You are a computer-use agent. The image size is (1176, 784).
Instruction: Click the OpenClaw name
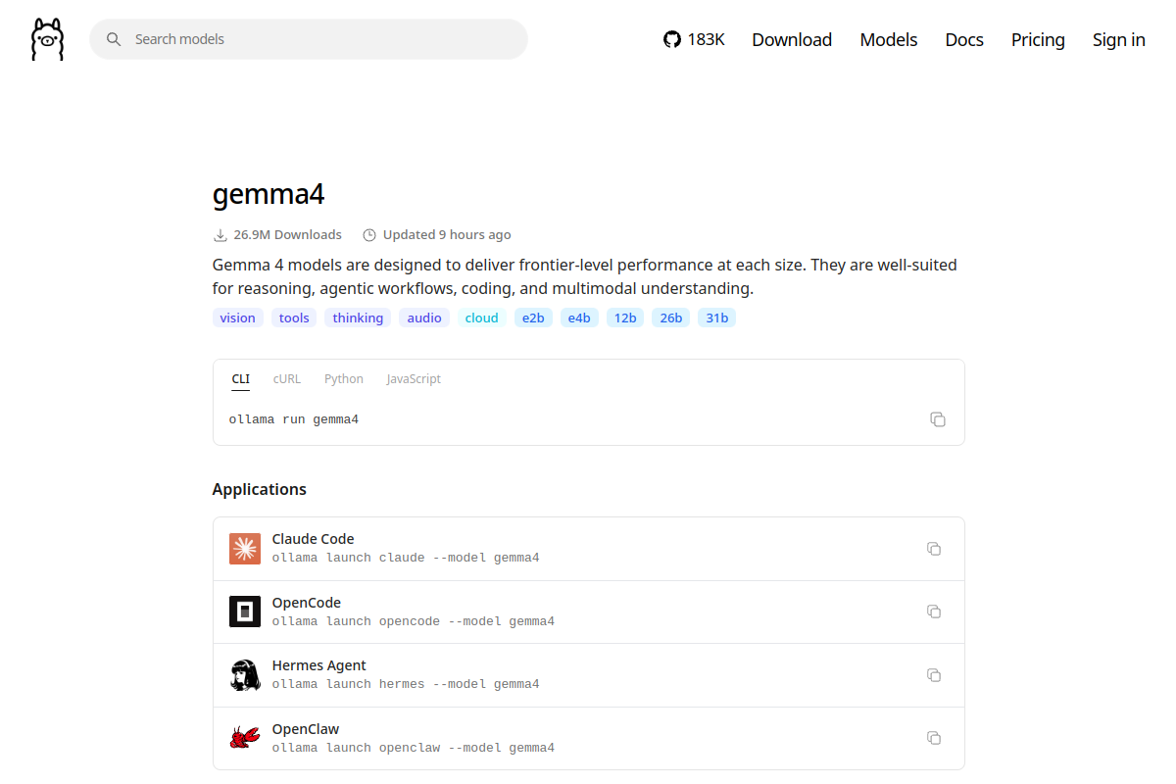[306, 729]
